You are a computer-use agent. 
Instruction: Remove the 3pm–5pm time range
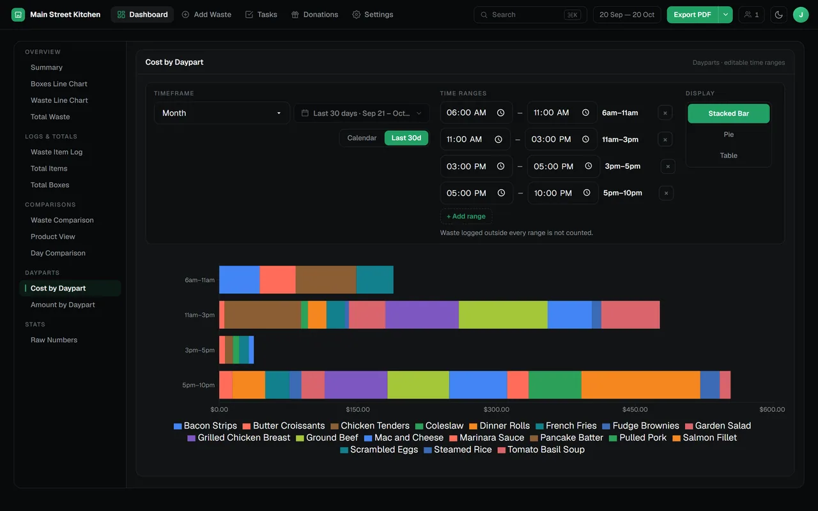(x=668, y=166)
